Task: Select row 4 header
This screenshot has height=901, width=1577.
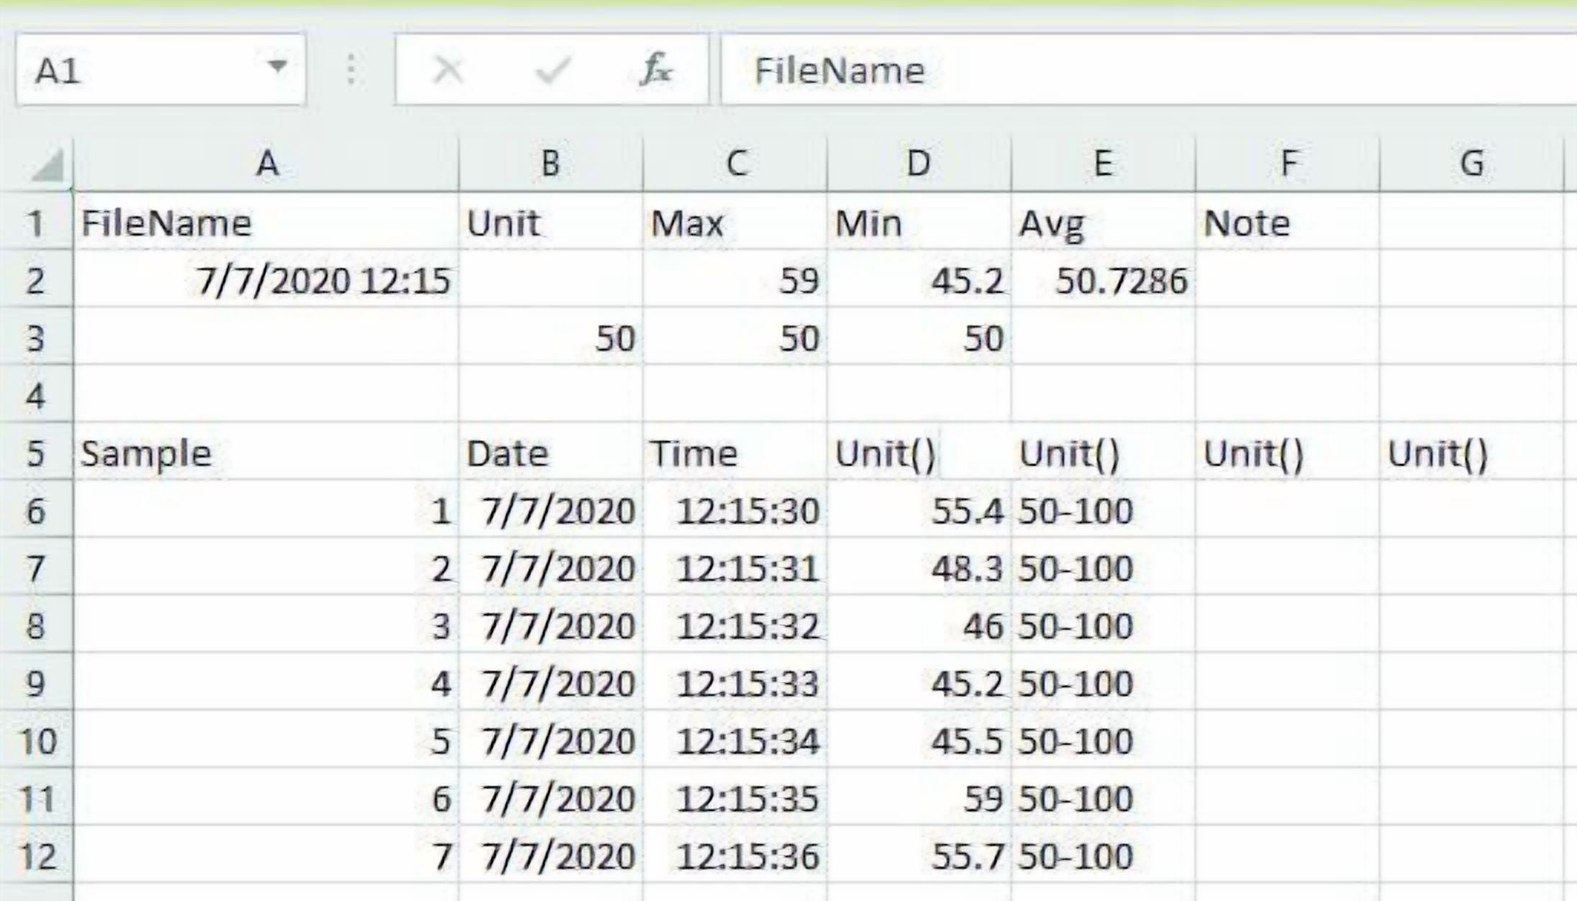Action: coord(36,394)
